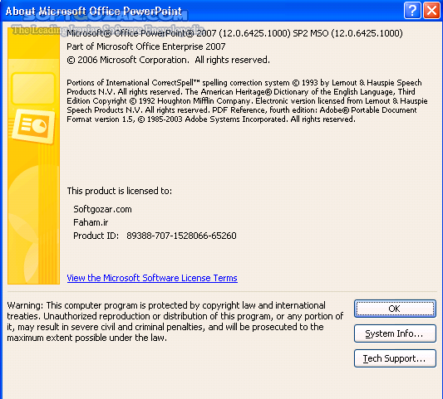Click the International CorrectSpell credits paragraph
443x399 pixels.
247,101
